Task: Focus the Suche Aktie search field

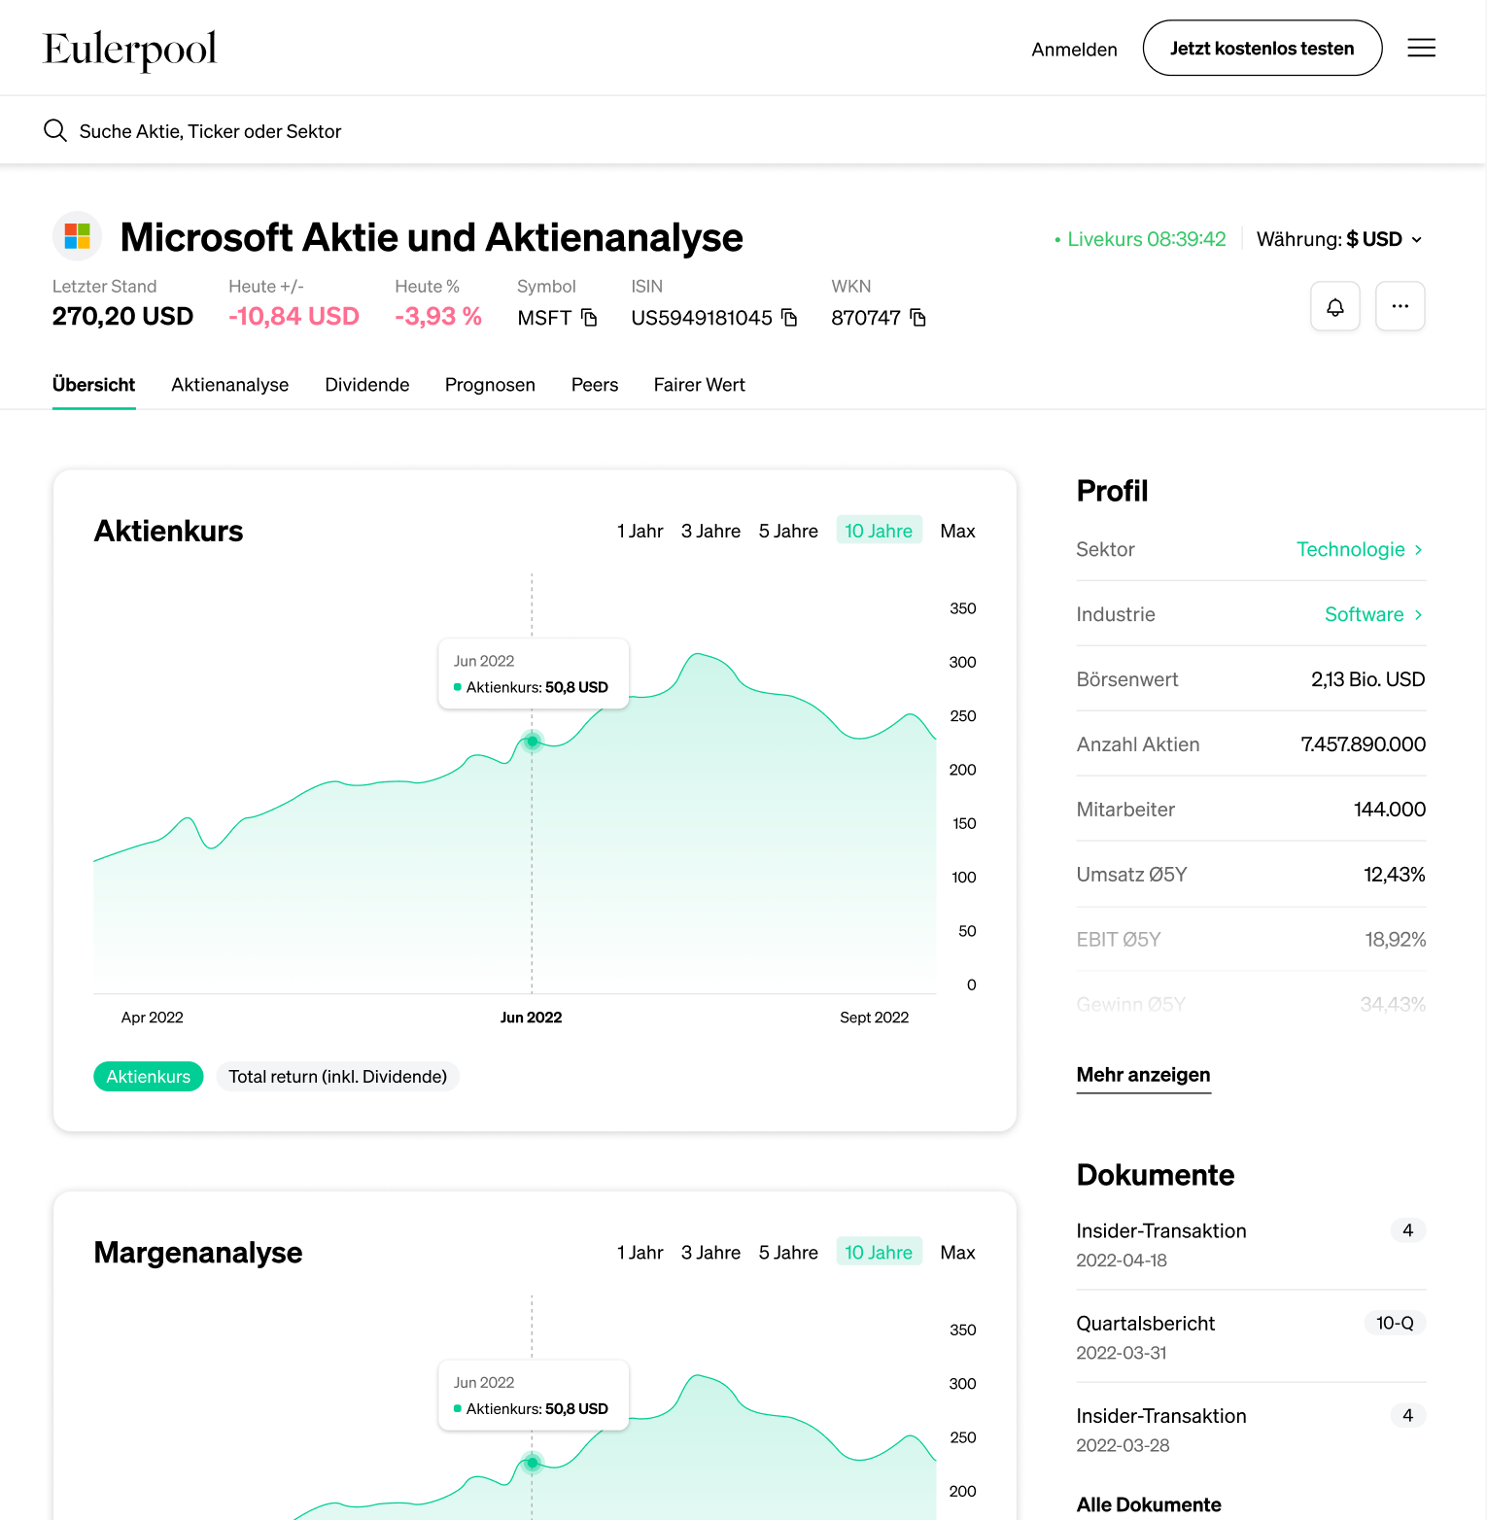Action: pyautogui.click(x=743, y=130)
